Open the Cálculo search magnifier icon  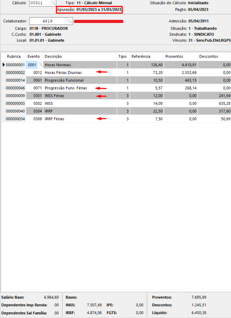(53, 3)
